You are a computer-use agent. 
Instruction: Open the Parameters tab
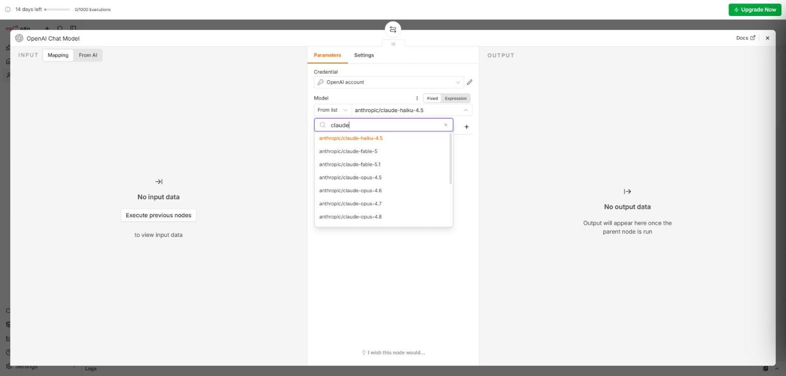click(327, 55)
